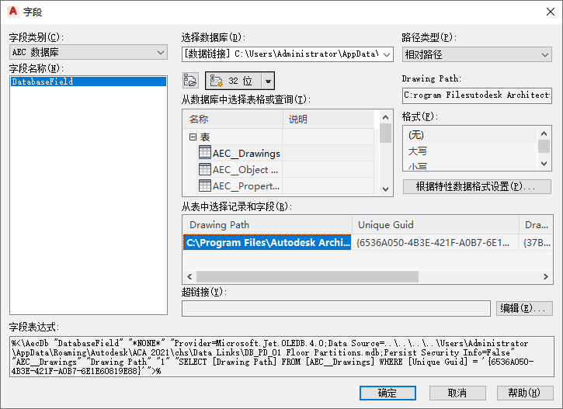Screen dimensions: 563x409
Task: Click the 取消 button
Action: coord(457,393)
